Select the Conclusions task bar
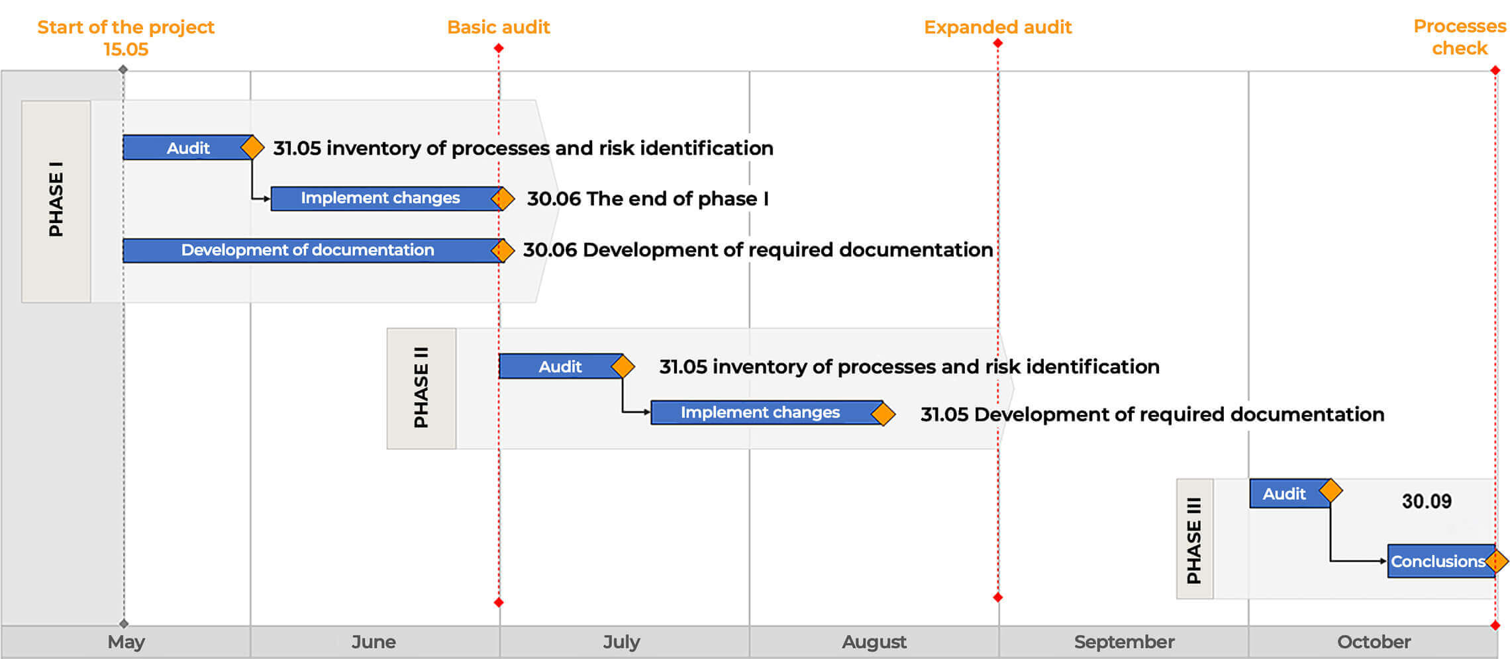Image resolution: width=1510 pixels, height=659 pixels. 1436,562
